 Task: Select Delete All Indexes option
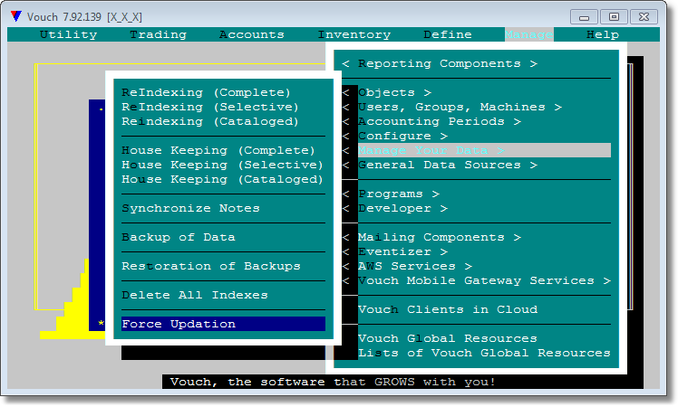(x=195, y=295)
